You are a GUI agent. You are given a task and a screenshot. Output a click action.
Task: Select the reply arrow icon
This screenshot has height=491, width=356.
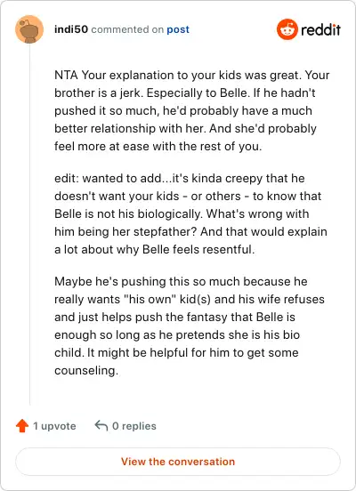pos(101,425)
